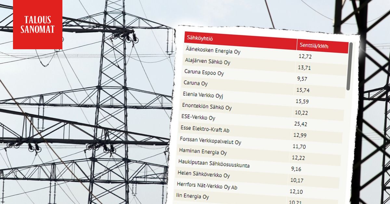Image resolution: width=390 pixels, height=204 pixels.
Task: Click the Caruna Espoo Oy entry
Action: click(x=204, y=73)
